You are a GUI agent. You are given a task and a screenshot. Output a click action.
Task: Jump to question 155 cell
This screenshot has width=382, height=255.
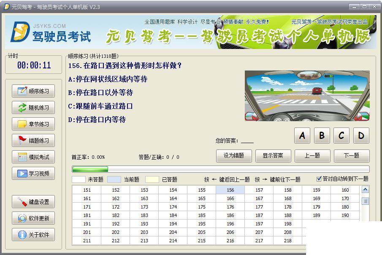202,190
